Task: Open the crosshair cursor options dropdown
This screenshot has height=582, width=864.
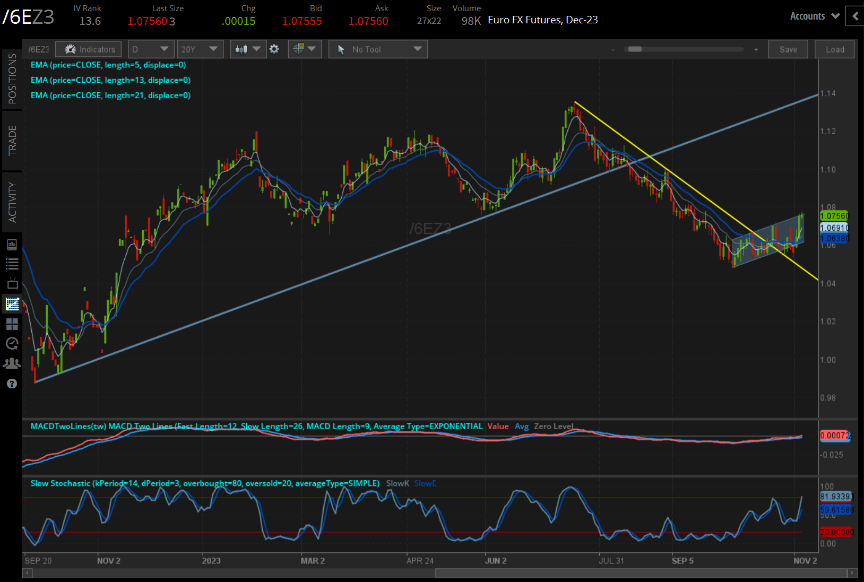Action: click(305, 49)
